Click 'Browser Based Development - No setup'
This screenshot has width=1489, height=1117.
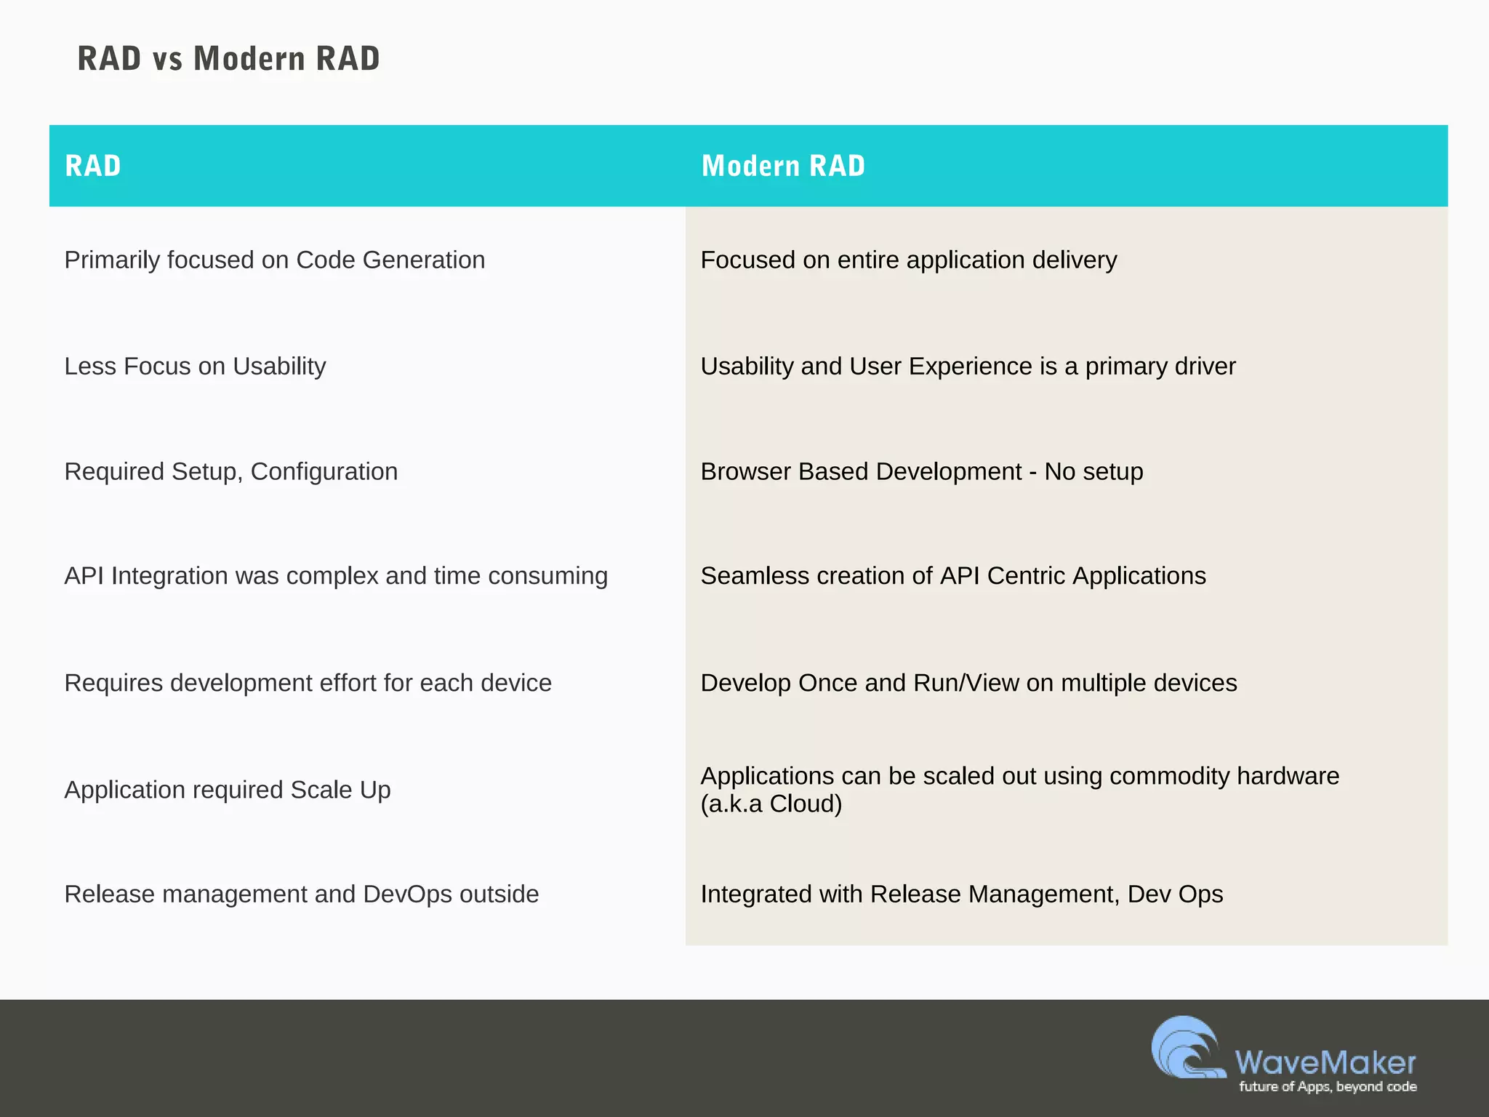tap(922, 471)
